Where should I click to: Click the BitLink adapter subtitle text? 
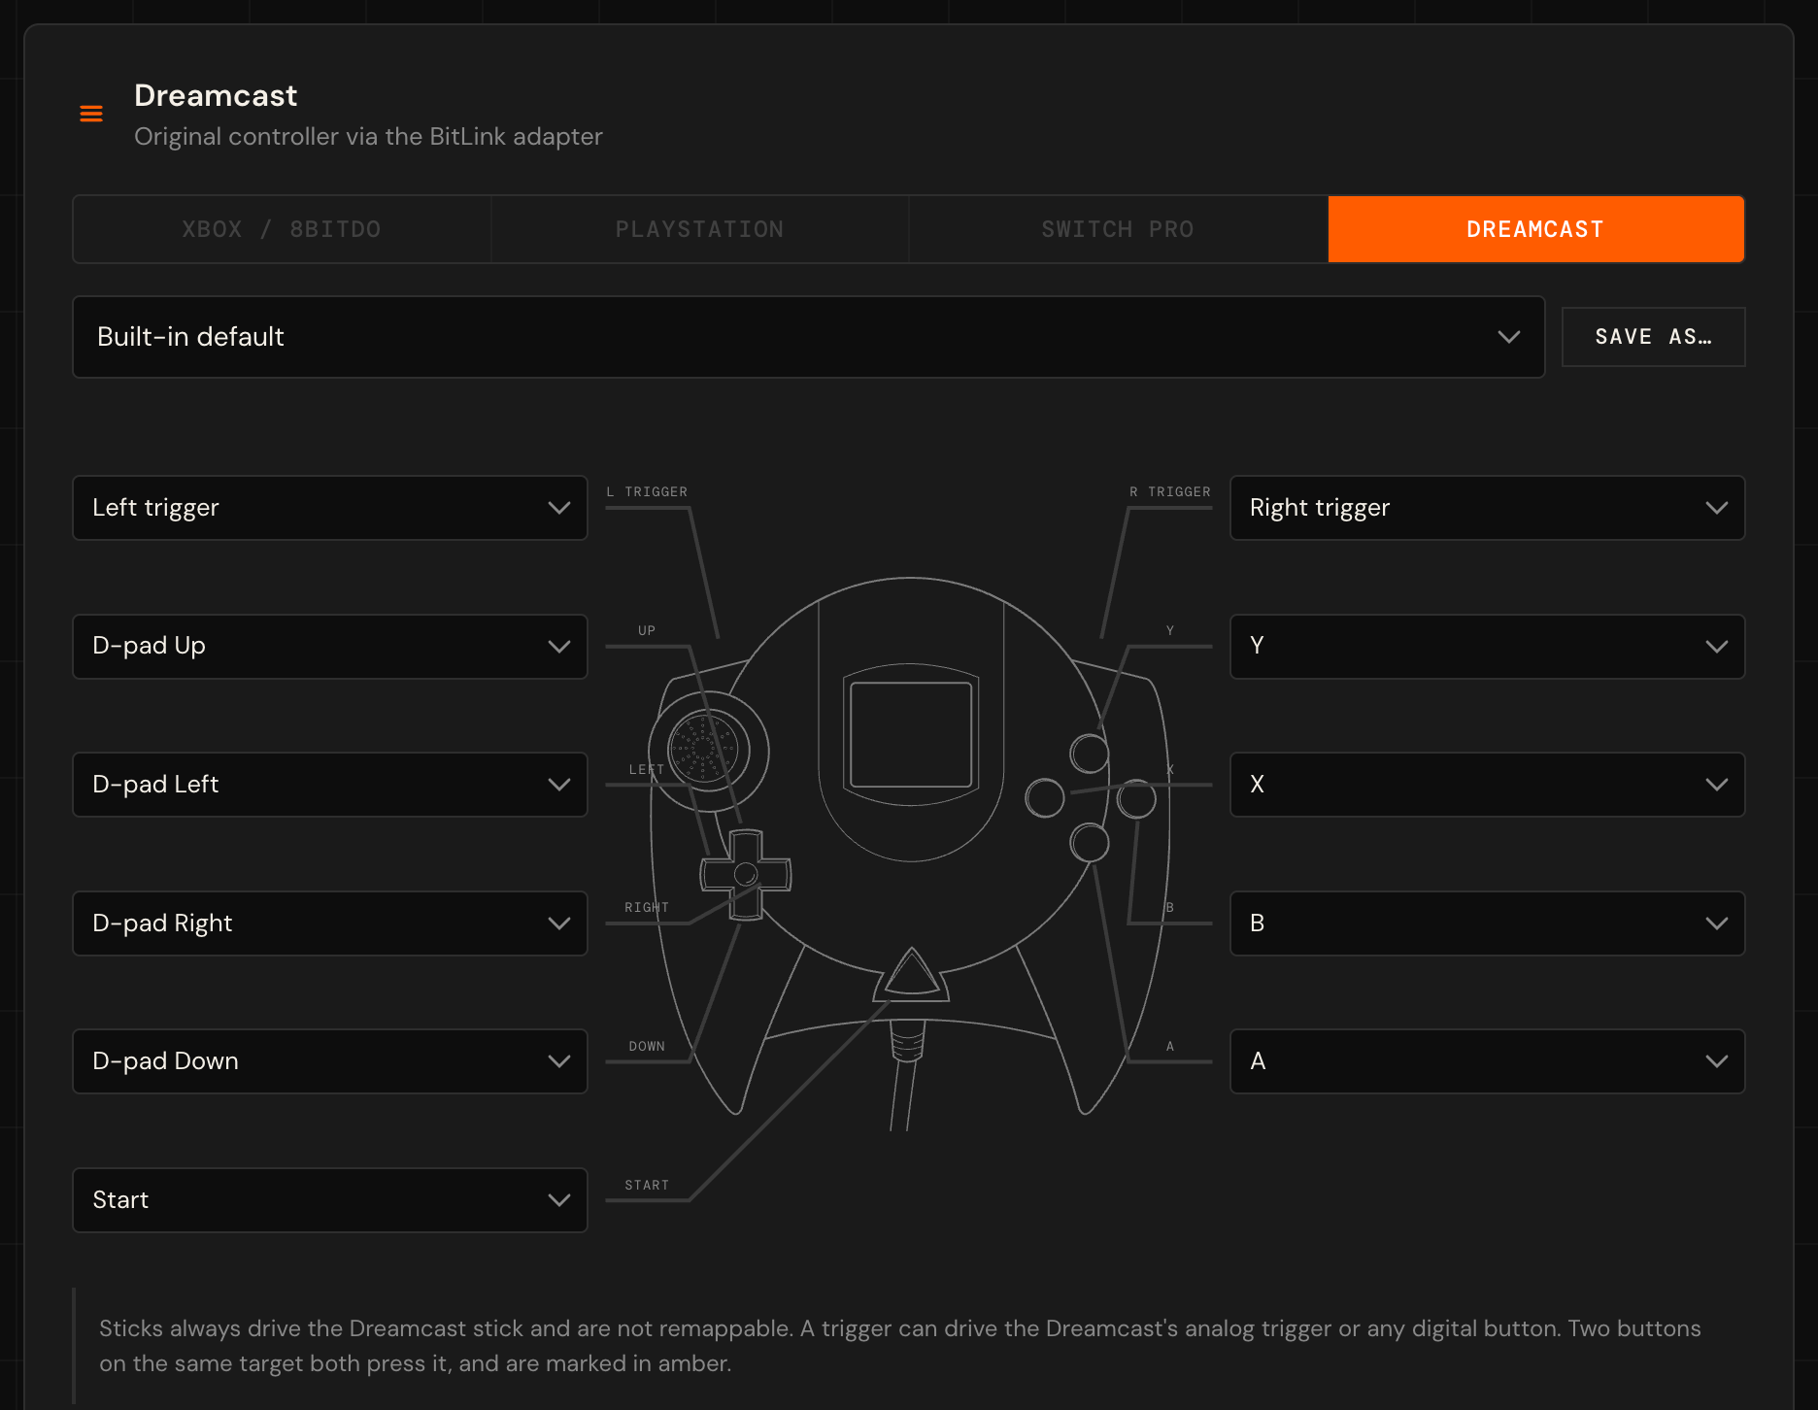[x=368, y=137]
